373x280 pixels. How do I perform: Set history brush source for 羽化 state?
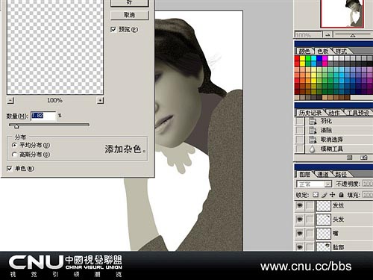(300, 121)
